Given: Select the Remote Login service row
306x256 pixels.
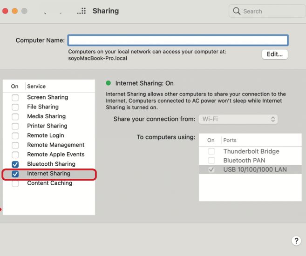Looking at the screenshot, I should 49,135.
